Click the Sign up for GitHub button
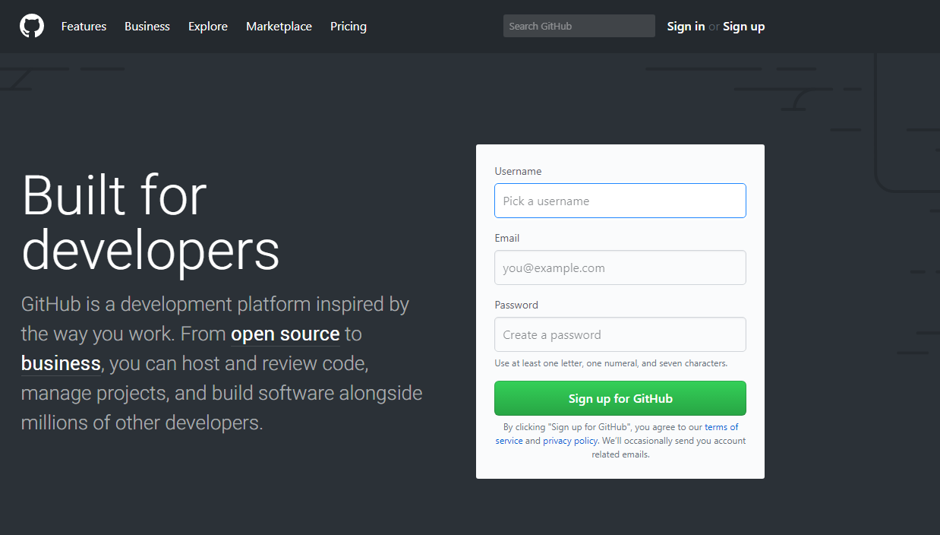Viewport: 940px width, 535px height. [620, 398]
